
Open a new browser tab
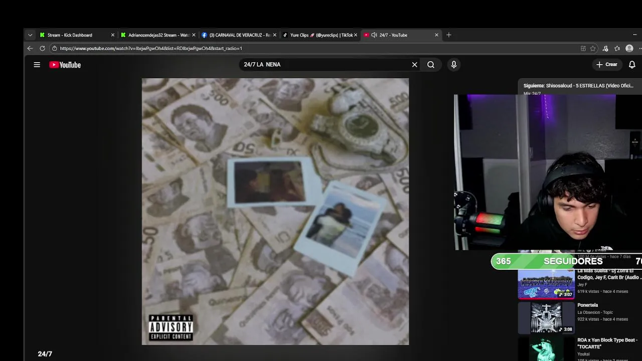pyautogui.click(x=449, y=35)
